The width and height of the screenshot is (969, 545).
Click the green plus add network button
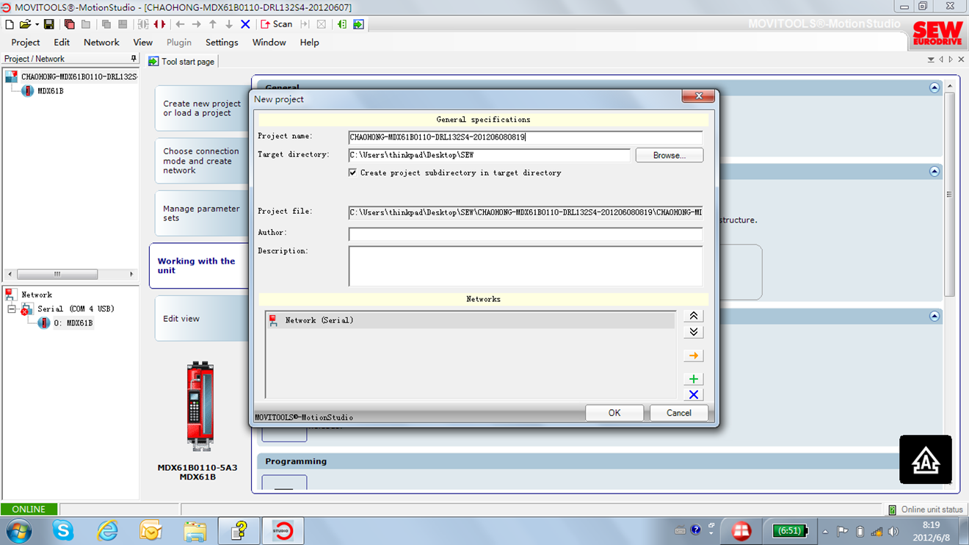pyautogui.click(x=693, y=379)
